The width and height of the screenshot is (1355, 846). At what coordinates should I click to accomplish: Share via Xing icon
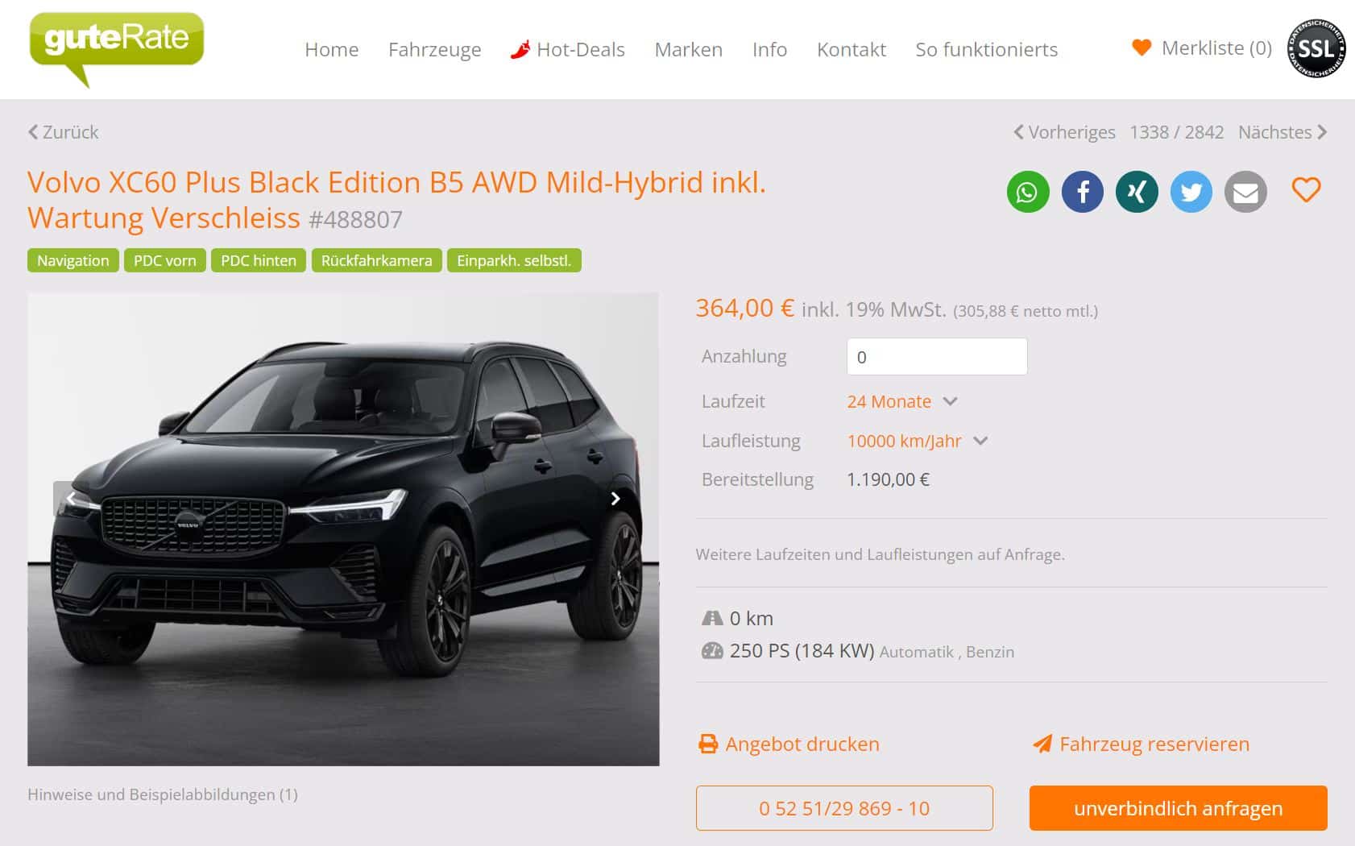click(1137, 193)
